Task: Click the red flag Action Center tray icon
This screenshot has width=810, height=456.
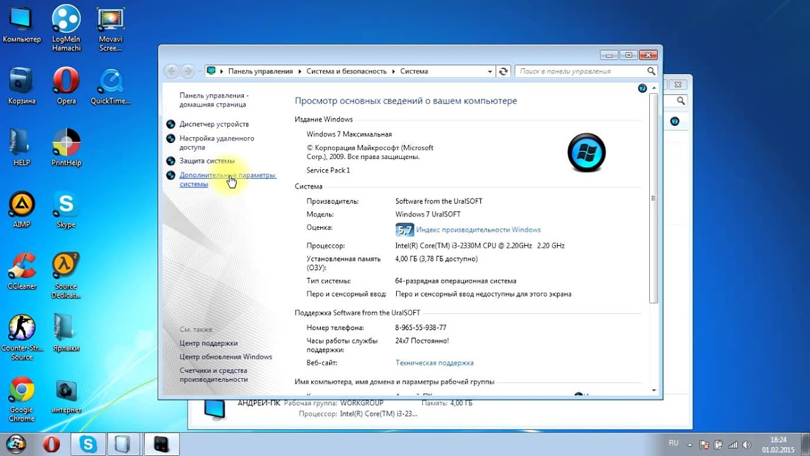Action: [703, 444]
